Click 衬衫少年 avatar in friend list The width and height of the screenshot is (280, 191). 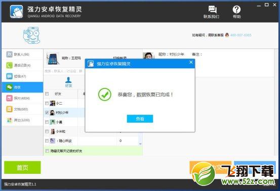(x=52, y=113)
